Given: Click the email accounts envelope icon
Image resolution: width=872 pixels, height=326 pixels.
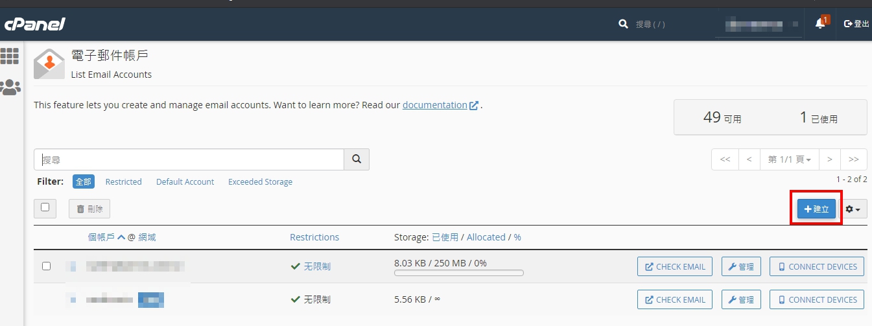Looking at the screenshot, I should pos(49,64).
